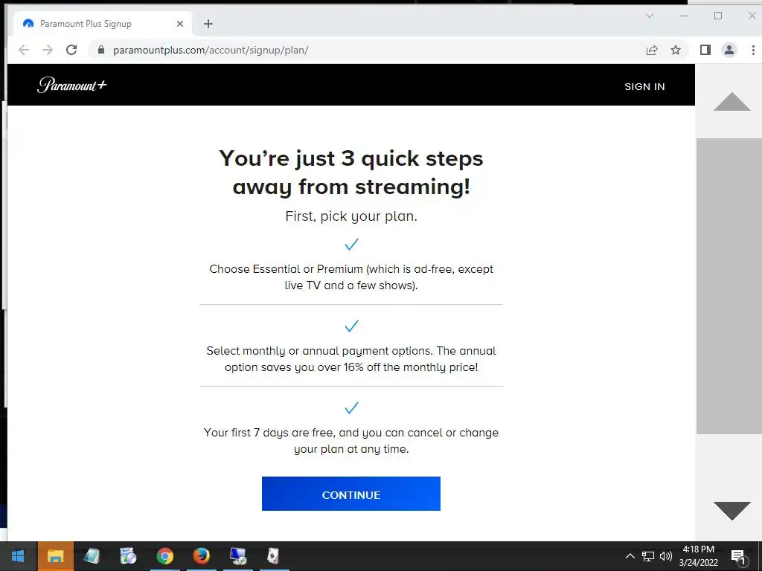Click the scroll up arrow
The width and height of the screenshot is (762, 571).
(732, 102)
